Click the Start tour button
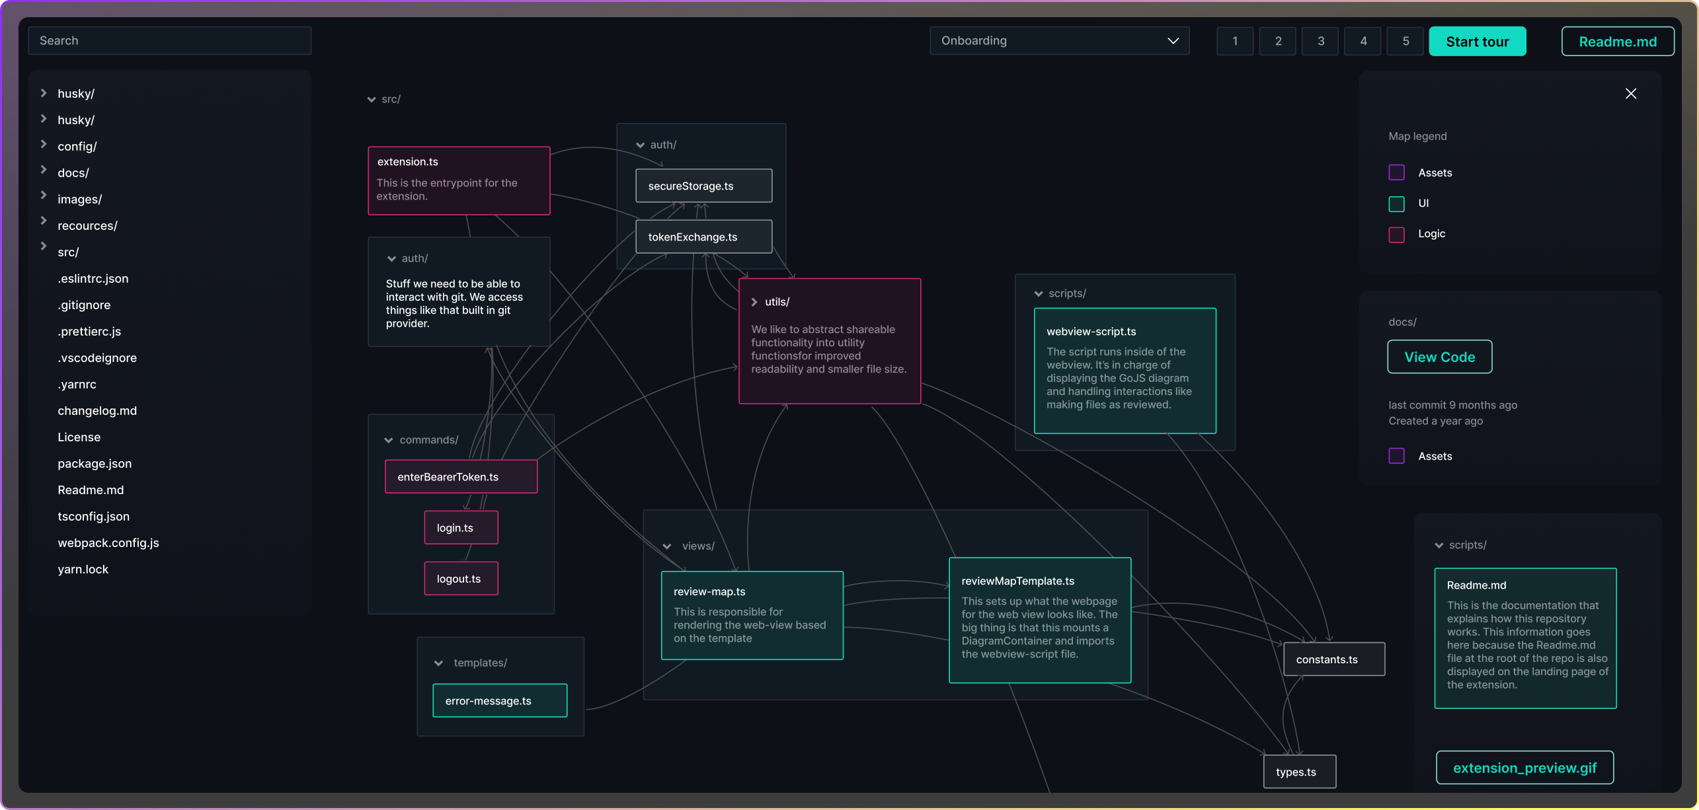Viewport: 1699px width, 810px height. [1478, 41]
